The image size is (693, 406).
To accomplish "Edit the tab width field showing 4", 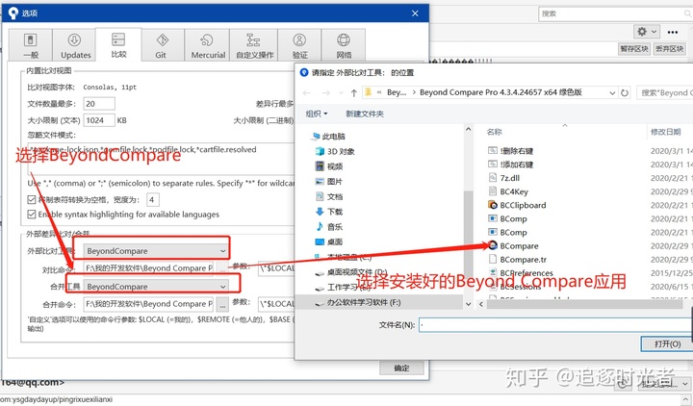I will (152, 200).
